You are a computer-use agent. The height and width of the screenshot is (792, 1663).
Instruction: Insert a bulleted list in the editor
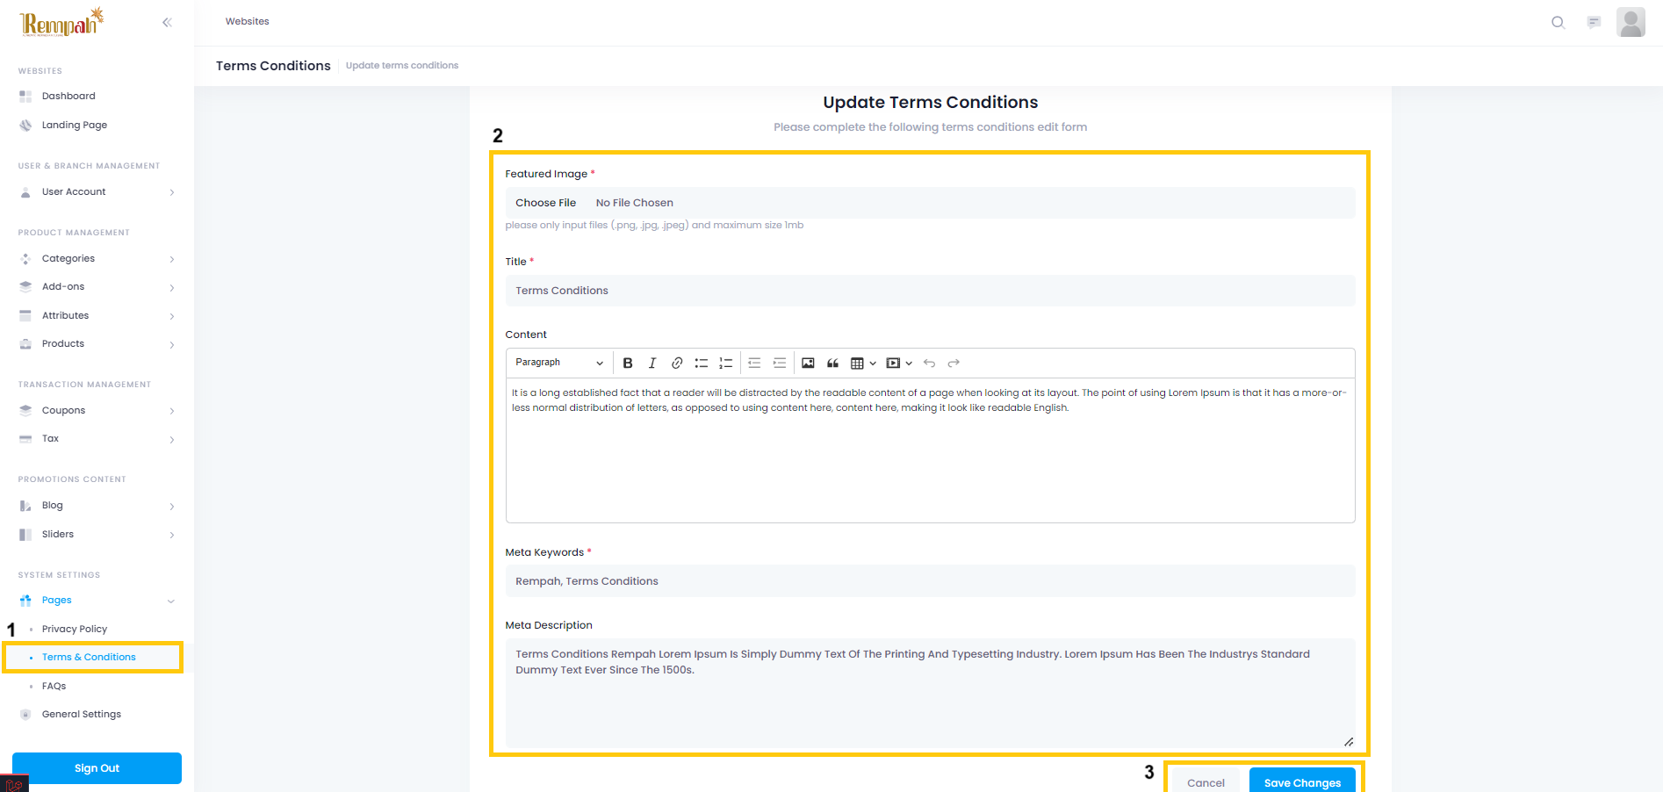tap(702, 363)
